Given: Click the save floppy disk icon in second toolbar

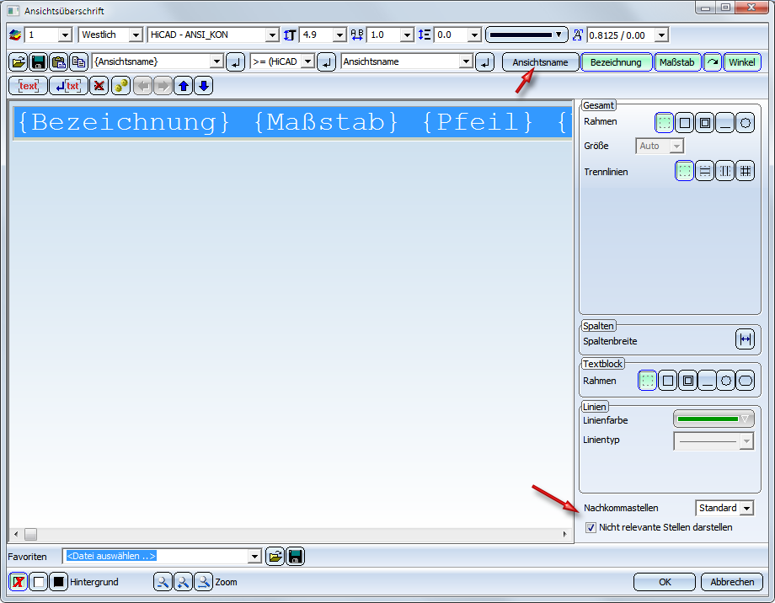Looking at the screenshot, I should click(38, 61).
